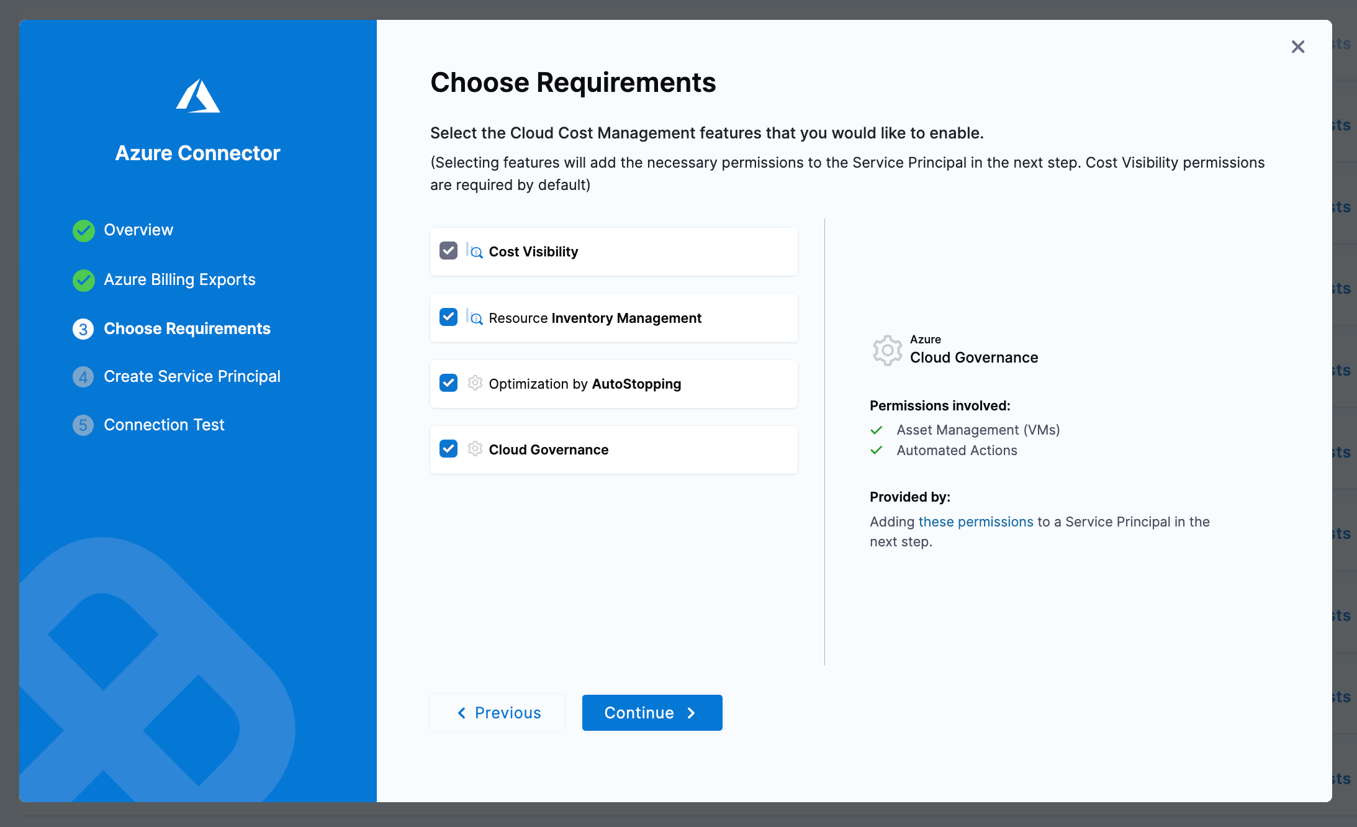The image size is (1357, 827).
Task: Go back with Previous button
Action: coord(498,713)
